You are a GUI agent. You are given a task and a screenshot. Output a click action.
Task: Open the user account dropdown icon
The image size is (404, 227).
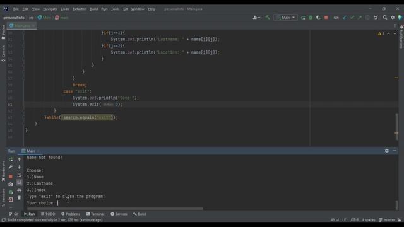click(x=256, y=18)
